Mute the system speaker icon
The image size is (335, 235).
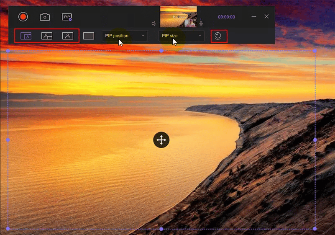coord(154,23)
